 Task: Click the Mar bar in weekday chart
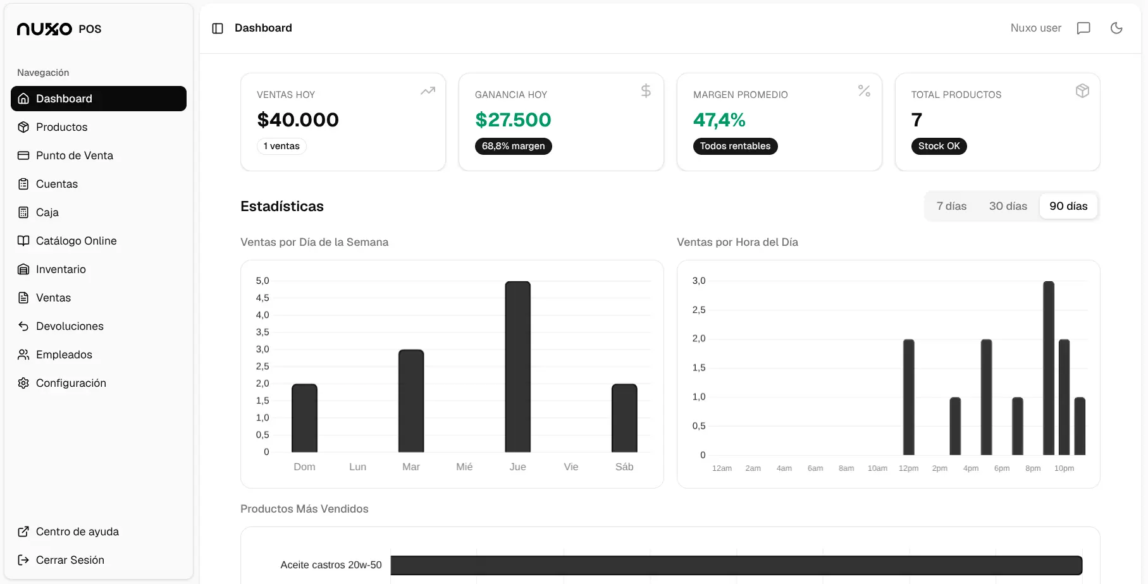pyautogui.click(x=411, y=401)
